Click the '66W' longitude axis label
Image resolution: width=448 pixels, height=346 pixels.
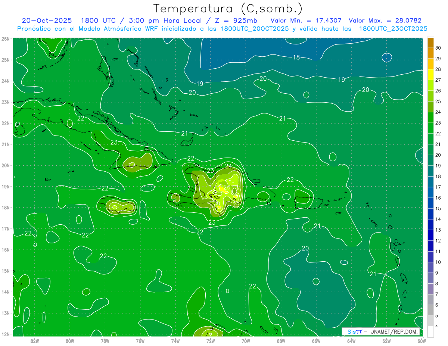pos(316,341)
